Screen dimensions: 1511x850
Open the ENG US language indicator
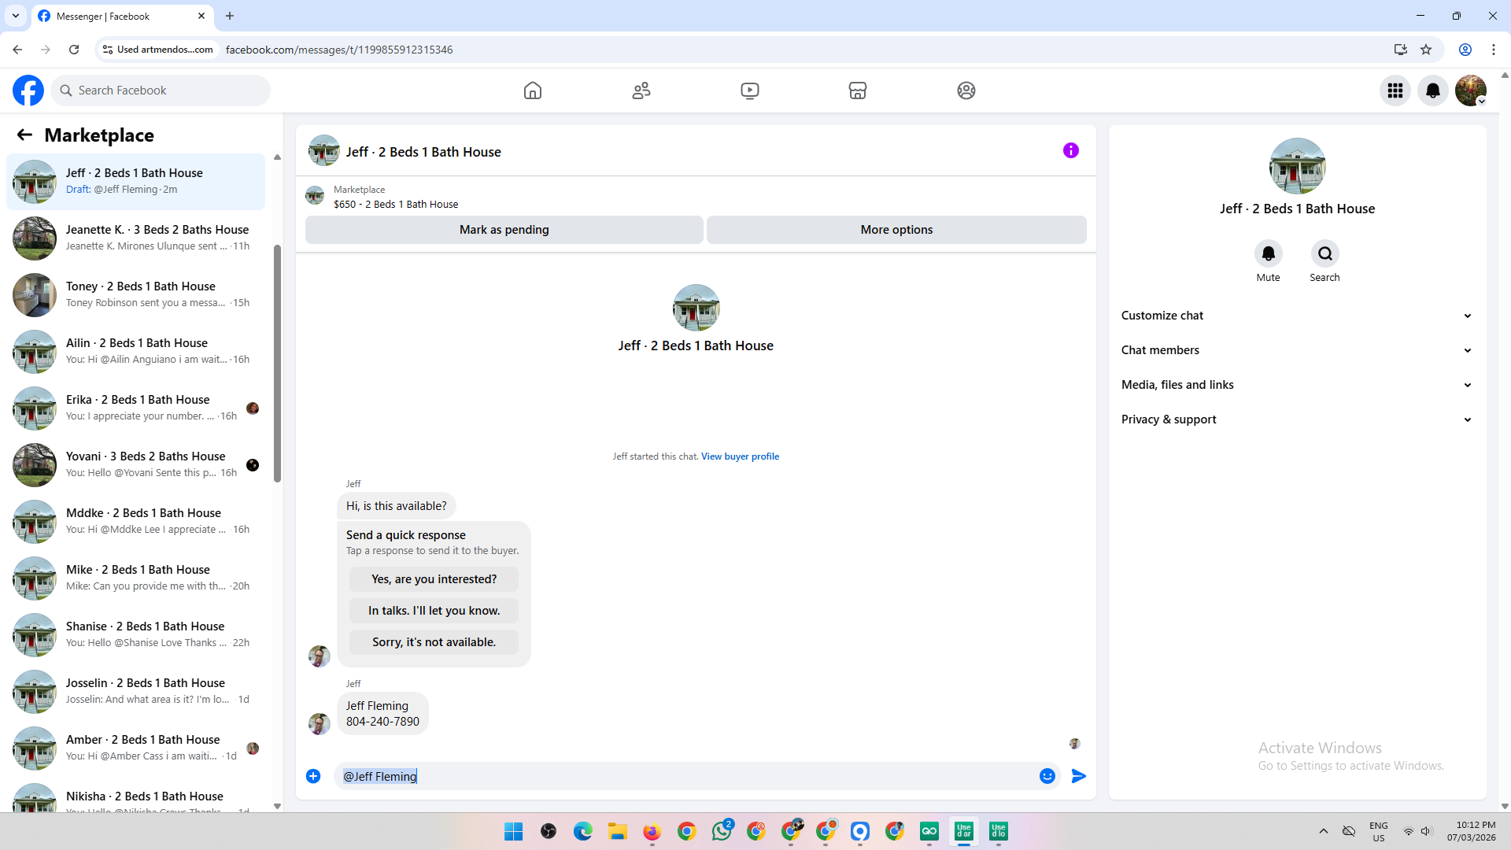tap(1379, 831)
